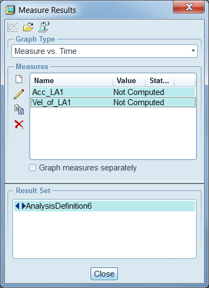Edit selected measure with pencil icon

[19, 94]
